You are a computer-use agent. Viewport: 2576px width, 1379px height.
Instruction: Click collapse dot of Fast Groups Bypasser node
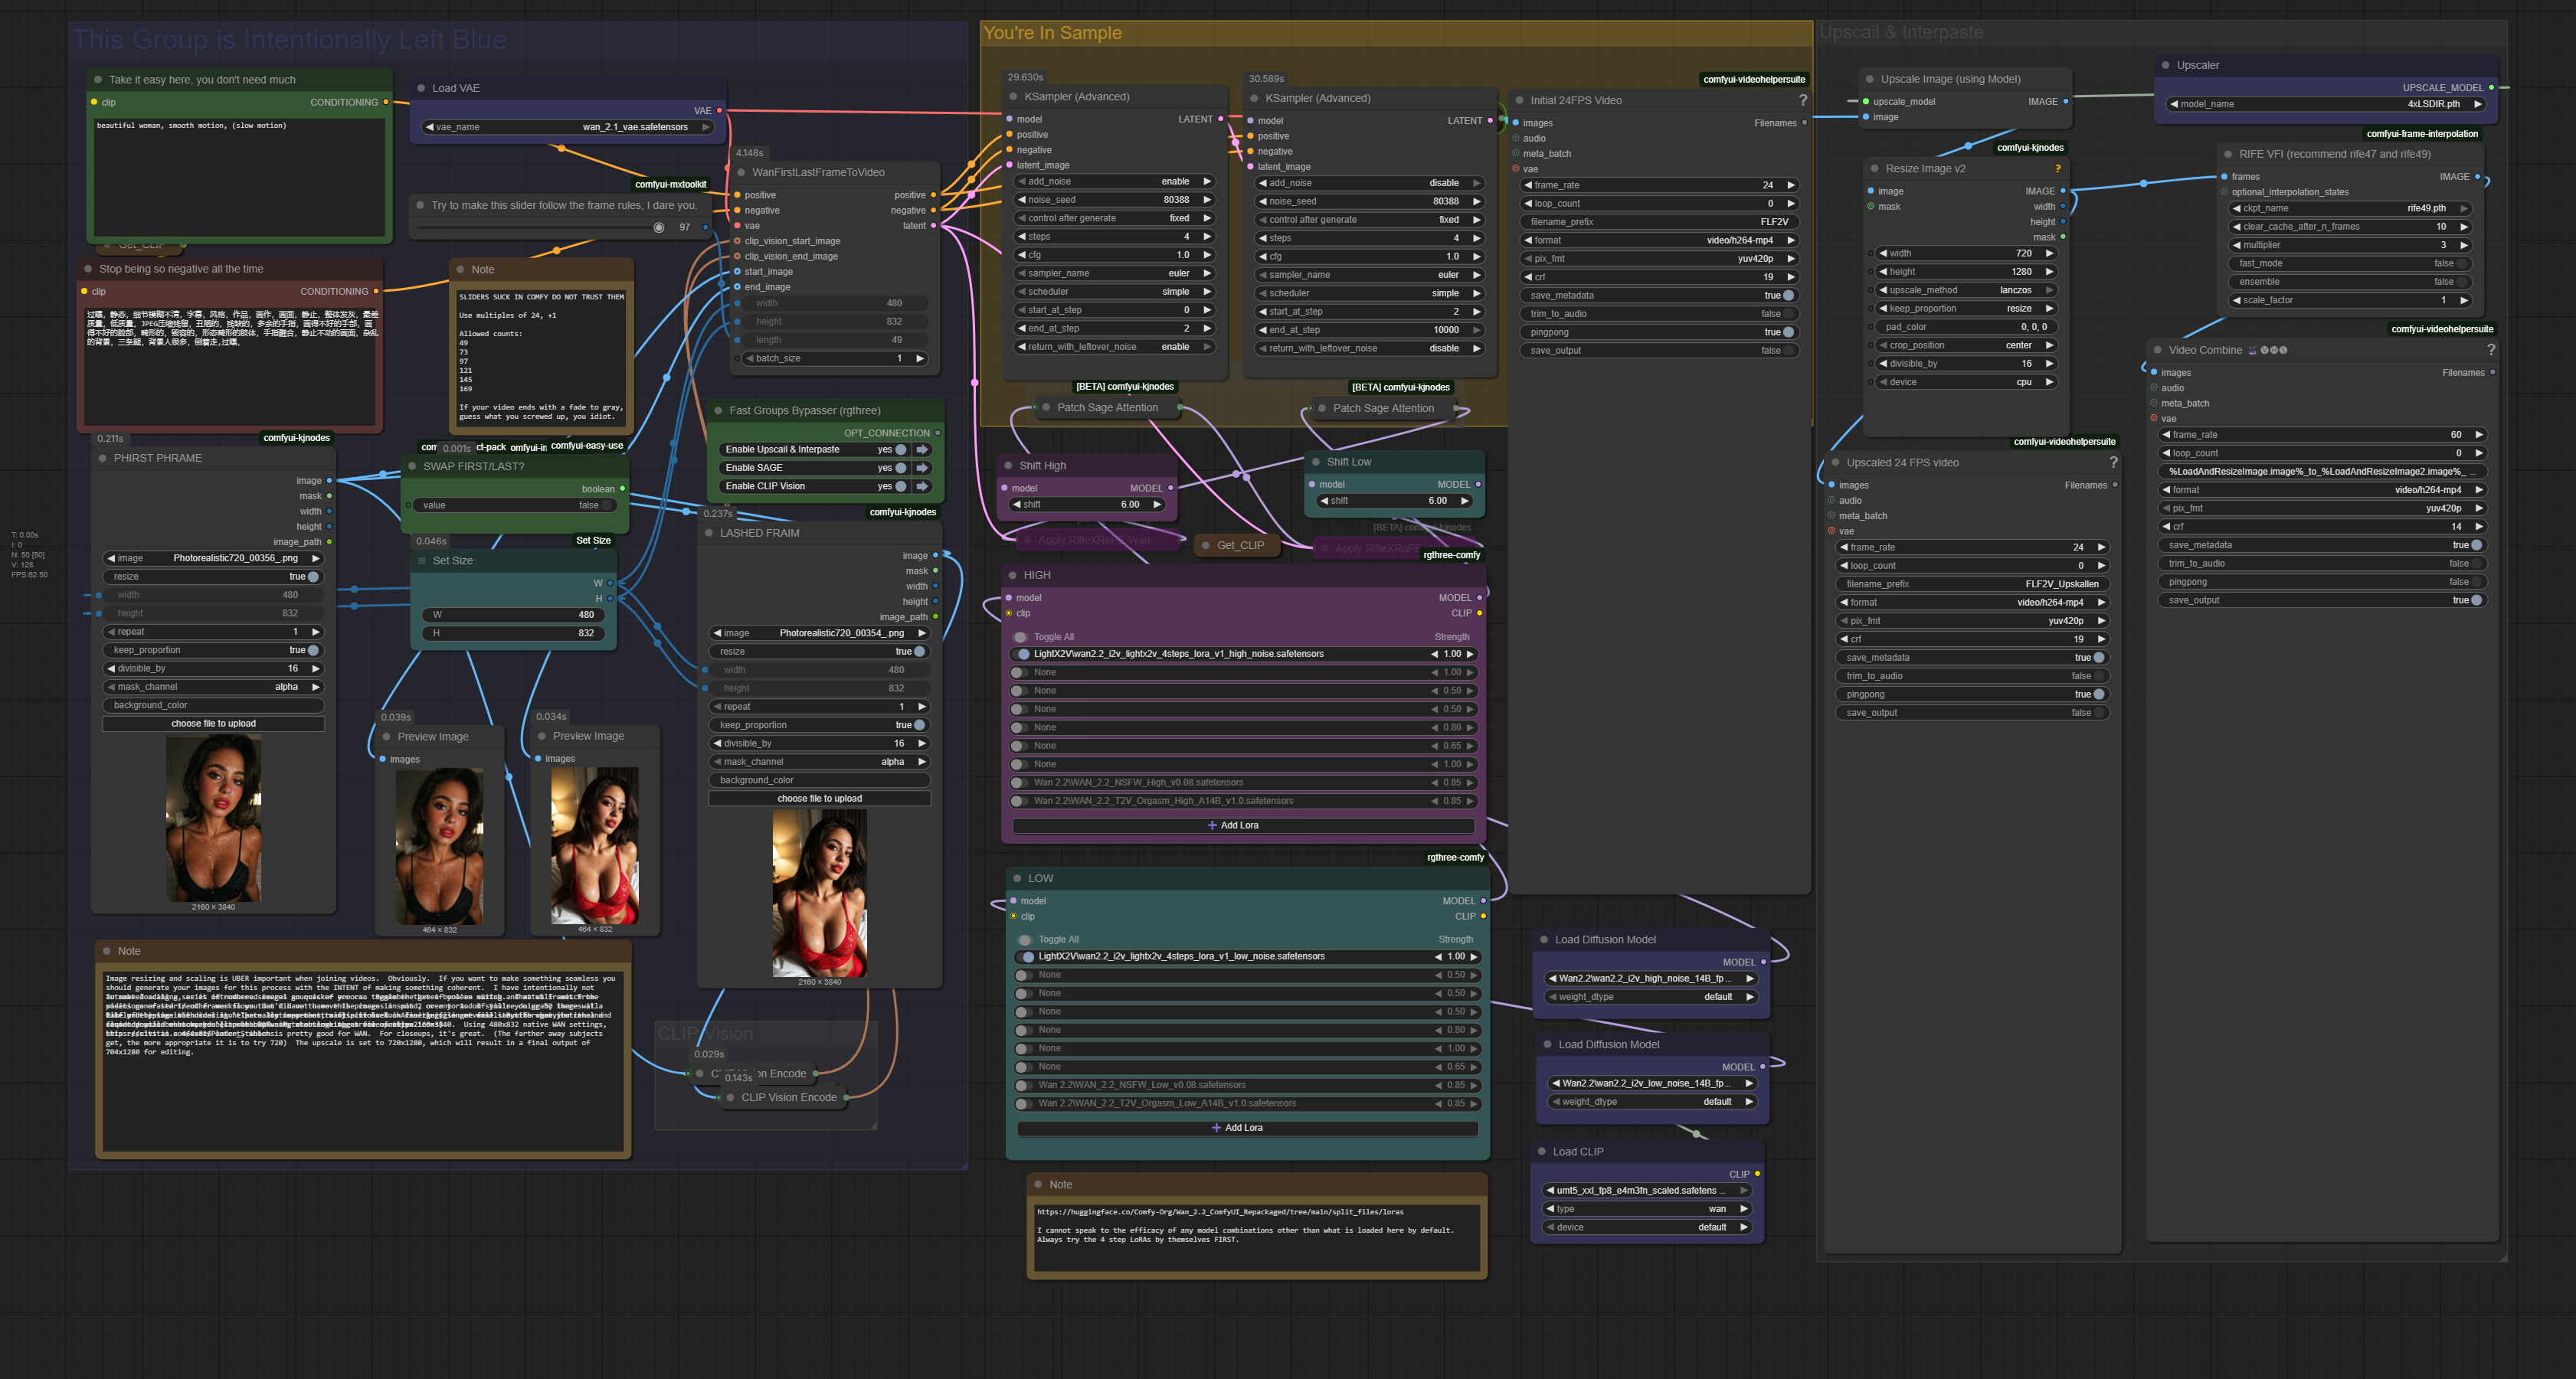(718, 410)
